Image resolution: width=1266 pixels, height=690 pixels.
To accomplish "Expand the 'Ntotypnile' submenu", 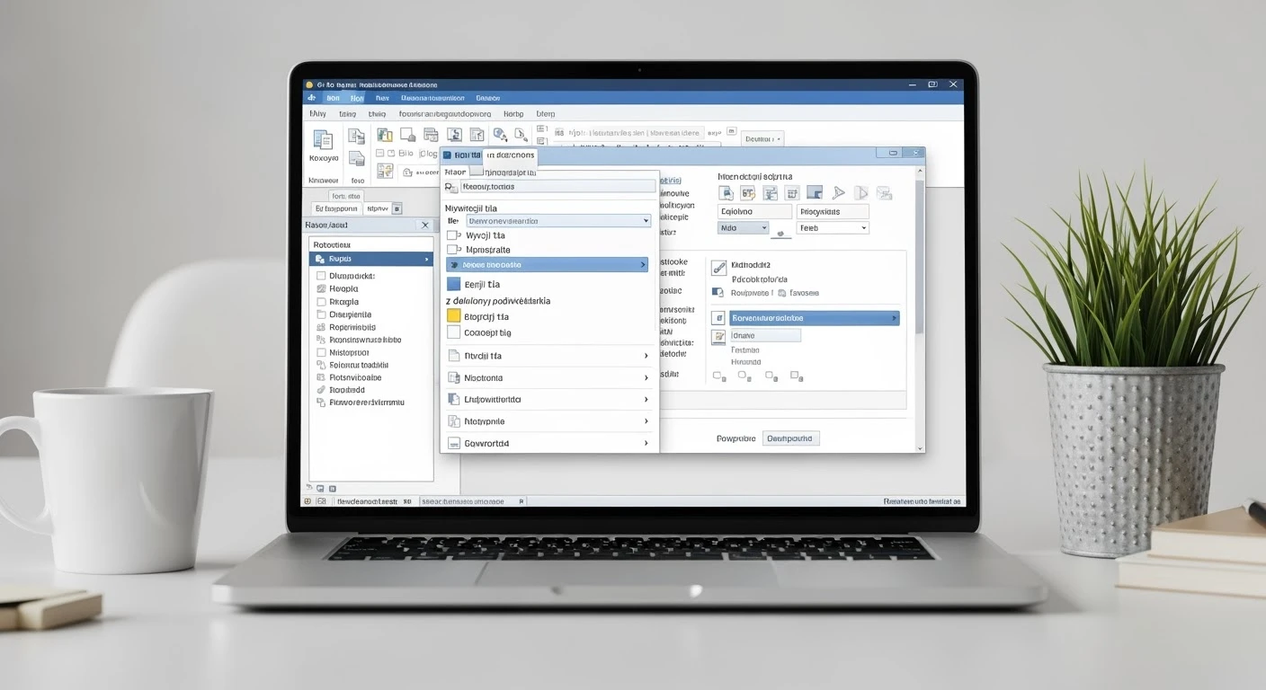I will 646,421.
